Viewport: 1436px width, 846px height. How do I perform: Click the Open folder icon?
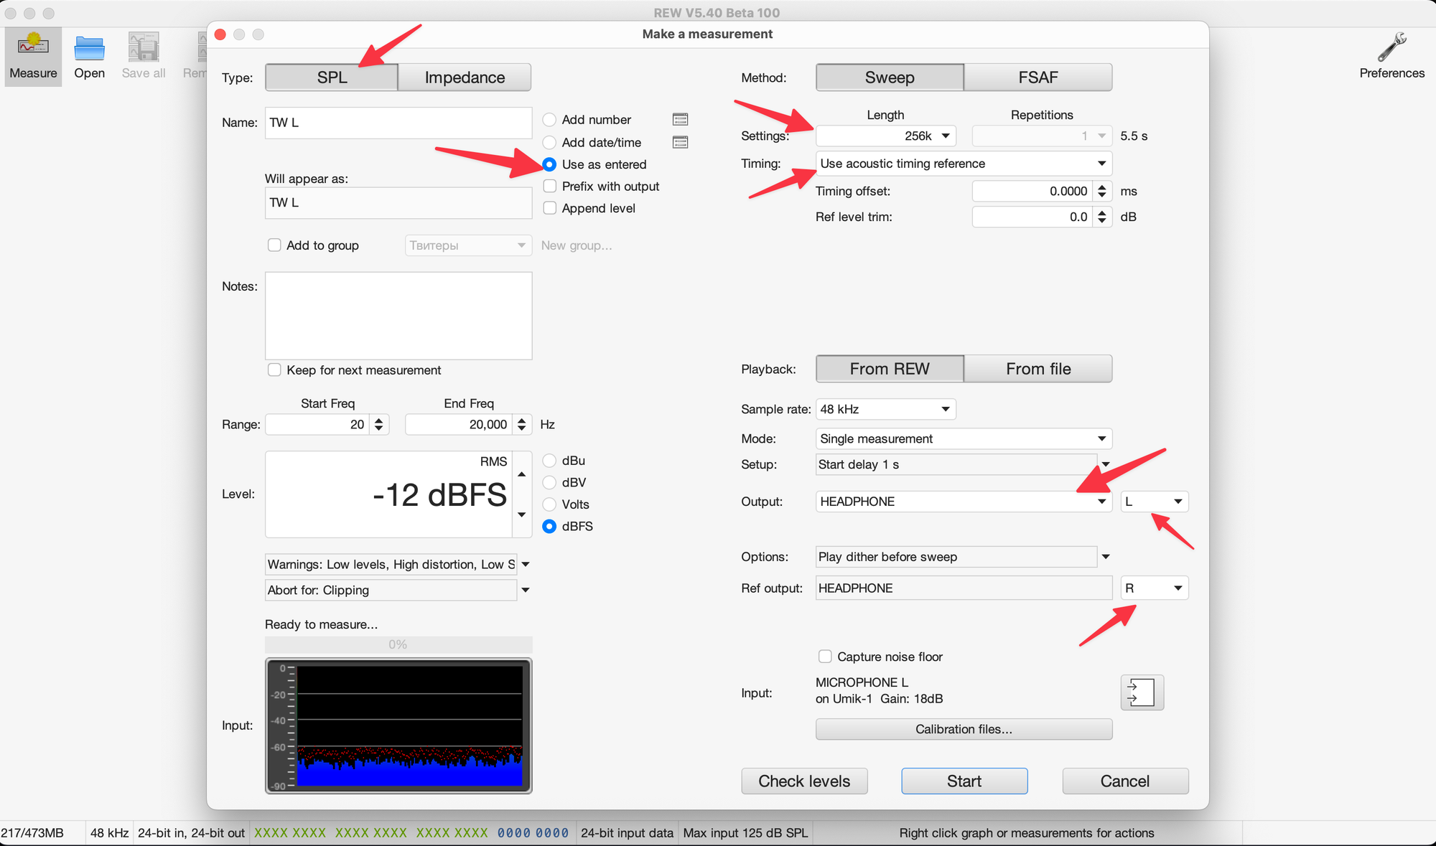(89, 49)
